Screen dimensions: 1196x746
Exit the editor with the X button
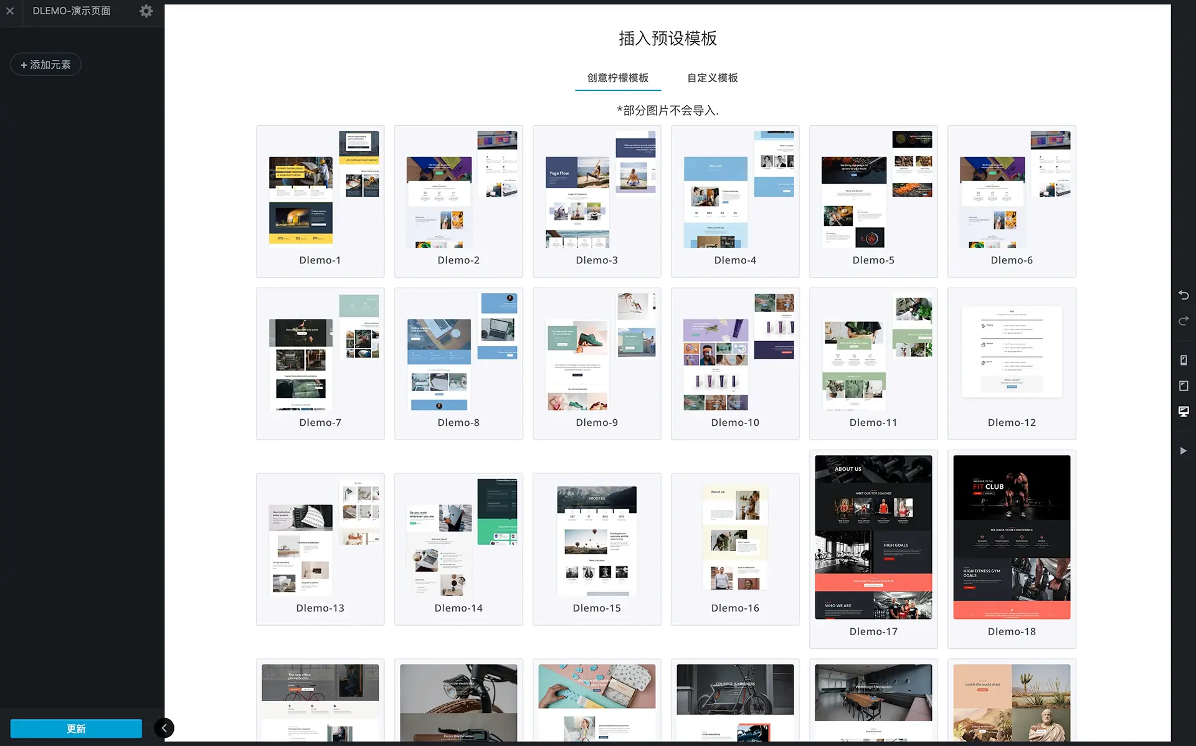point(10,11)
